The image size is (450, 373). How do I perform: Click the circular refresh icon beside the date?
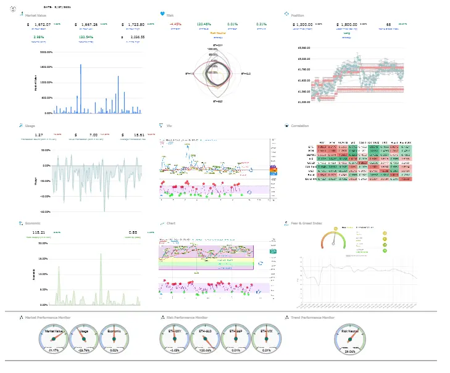(x=13, y=9)
